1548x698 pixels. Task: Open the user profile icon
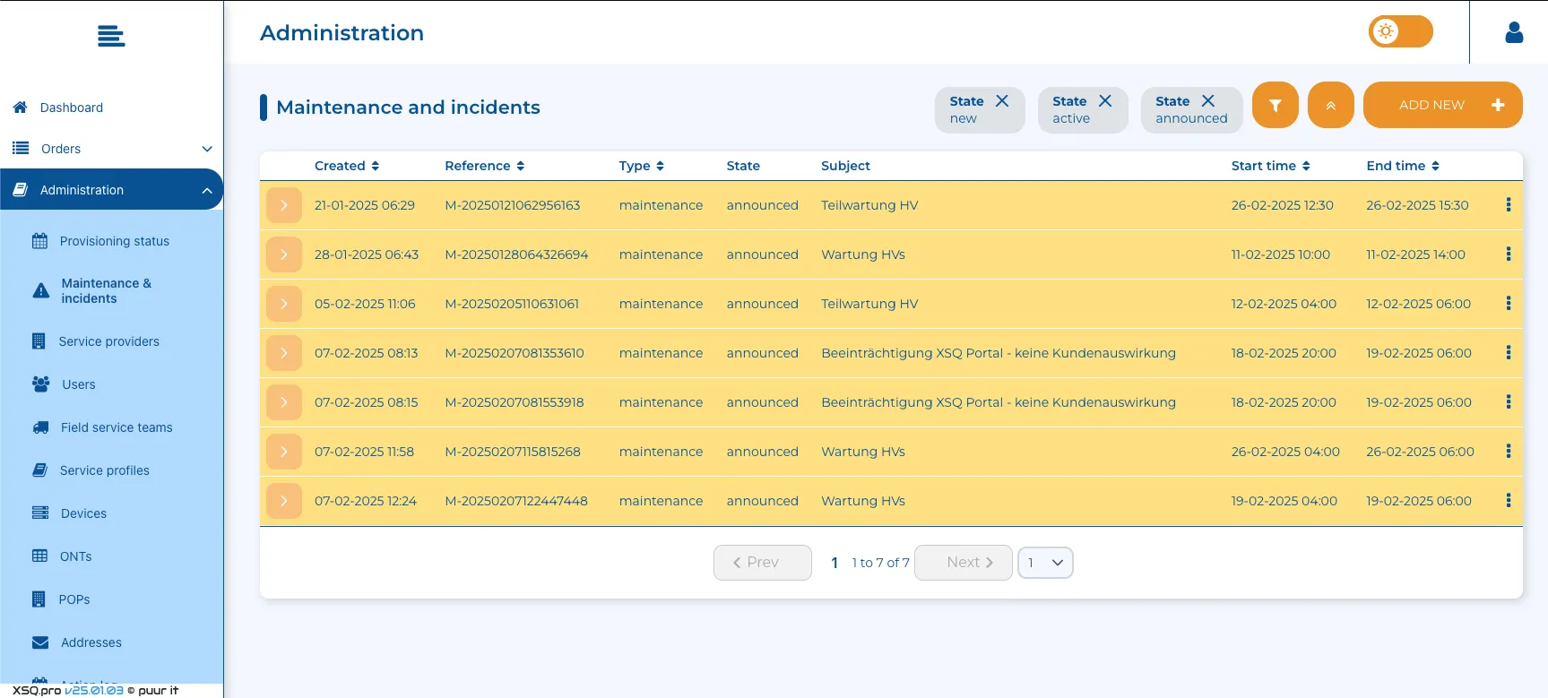1514,32
